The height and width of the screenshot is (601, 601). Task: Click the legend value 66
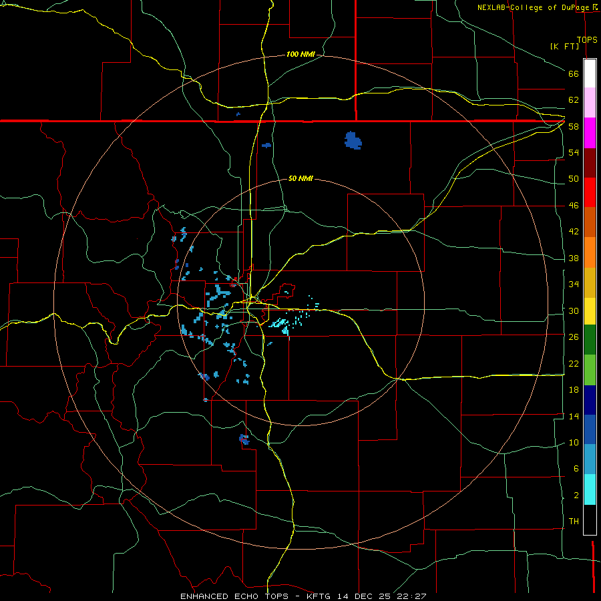click(574, 73)
